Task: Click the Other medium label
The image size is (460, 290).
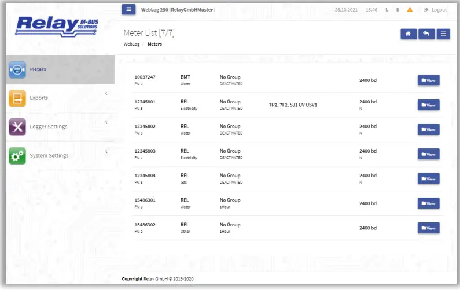Action: tap(185, 232)
